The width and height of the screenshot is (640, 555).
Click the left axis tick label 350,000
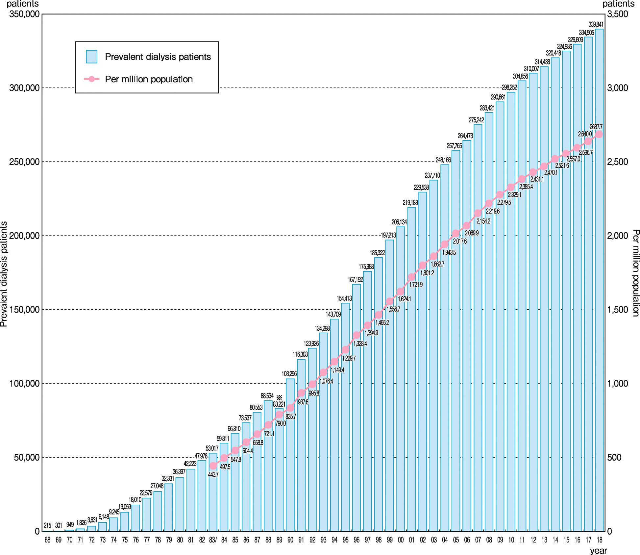pos(24,14)
